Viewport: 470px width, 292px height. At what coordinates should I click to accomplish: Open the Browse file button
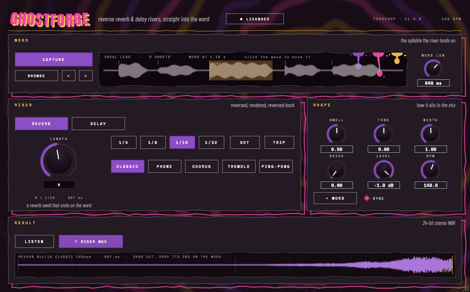37,76
